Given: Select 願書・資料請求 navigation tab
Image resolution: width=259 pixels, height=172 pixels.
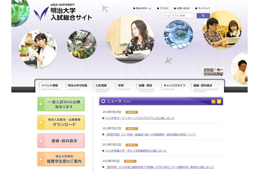Looking at the screenshot, I should [206, 87].
